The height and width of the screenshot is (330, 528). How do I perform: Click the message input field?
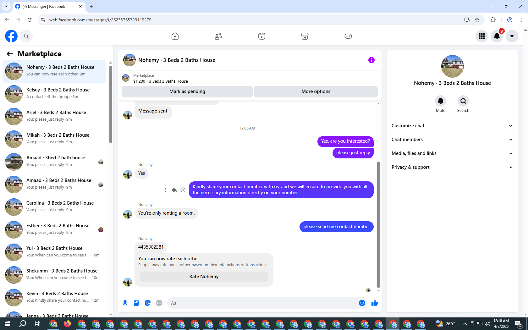[262, 303]
